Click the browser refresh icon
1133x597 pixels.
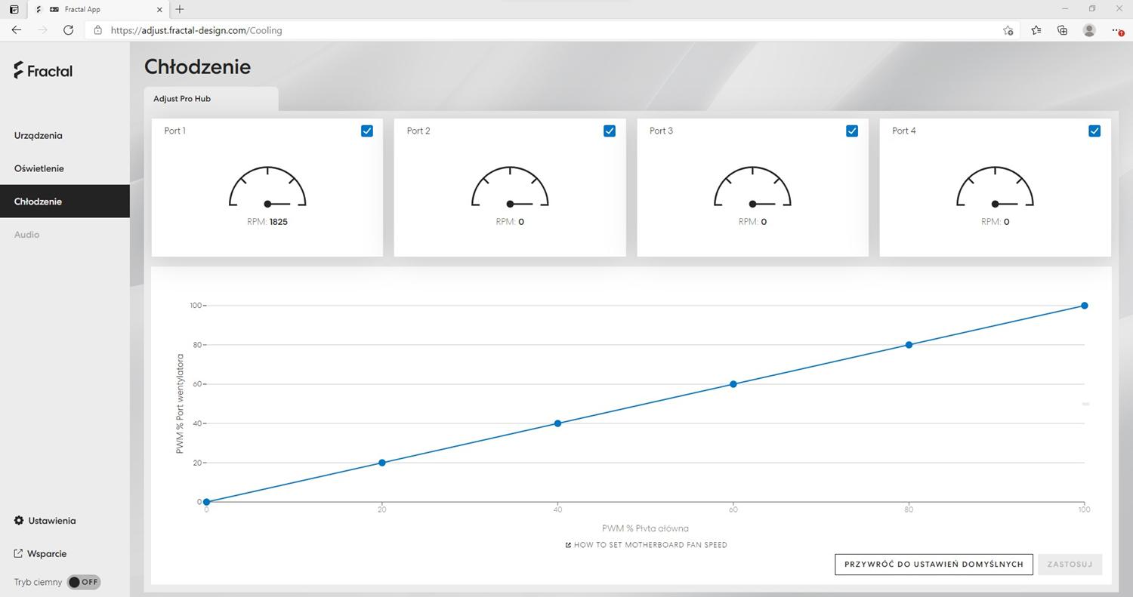click(68, 30)
